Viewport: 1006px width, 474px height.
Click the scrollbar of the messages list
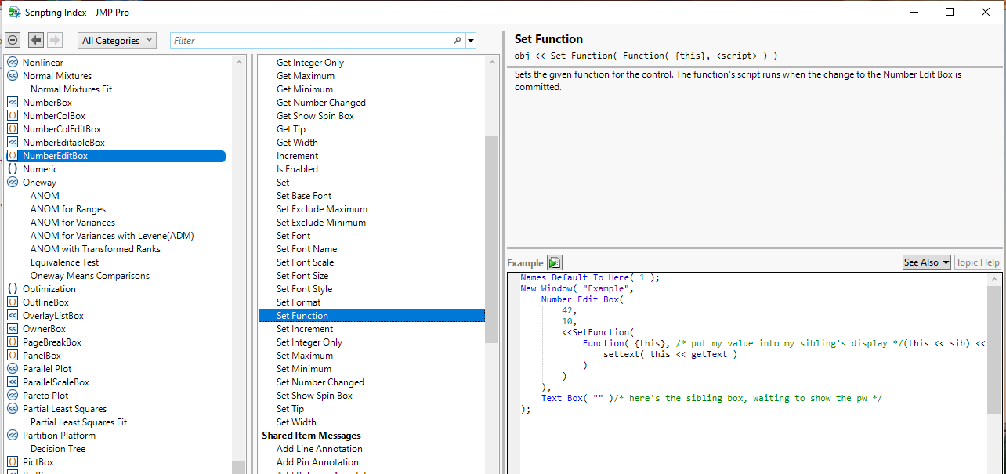(x=493, y=235)
